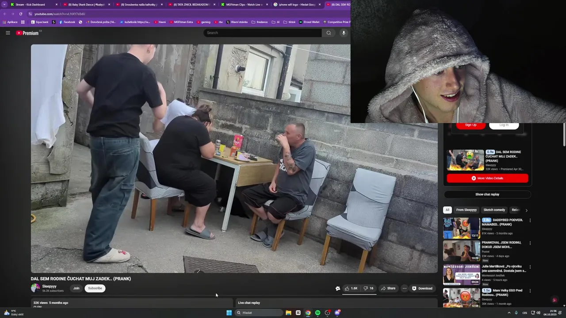The height and width of the screenshot is (318, 566).
Task: Go forward with the browser forward arrow
Action: click(x=12, y=14)
